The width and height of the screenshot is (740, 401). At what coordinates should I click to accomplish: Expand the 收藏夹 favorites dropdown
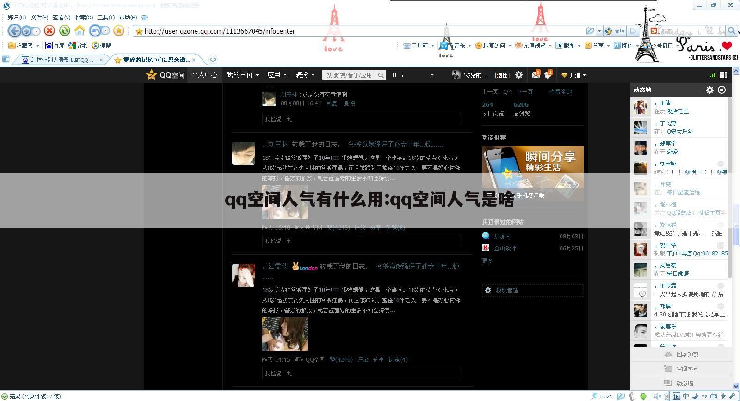tap(38, 45)
